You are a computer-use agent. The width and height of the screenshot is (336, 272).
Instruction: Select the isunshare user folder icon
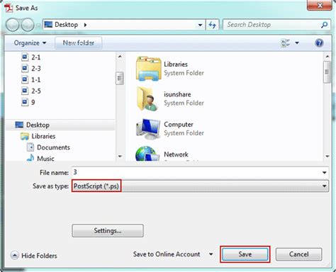tap(147, 98)
